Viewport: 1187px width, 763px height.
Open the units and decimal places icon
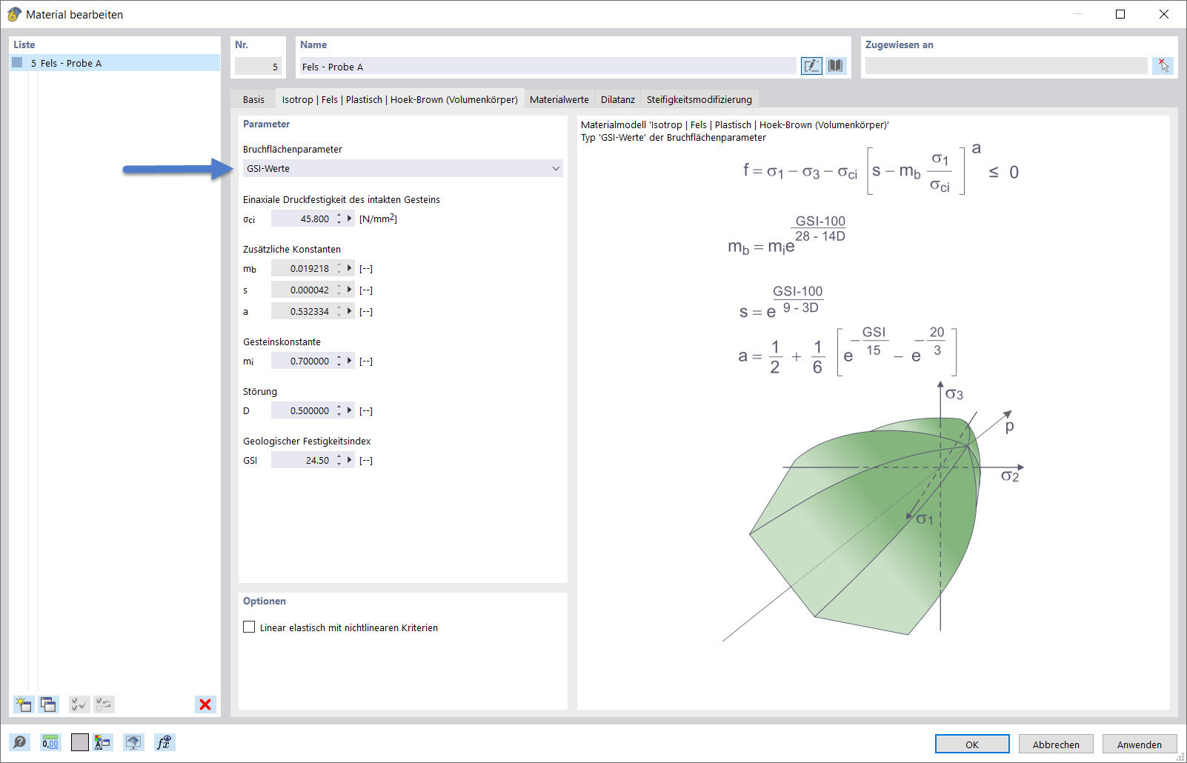tap(50, 742)
